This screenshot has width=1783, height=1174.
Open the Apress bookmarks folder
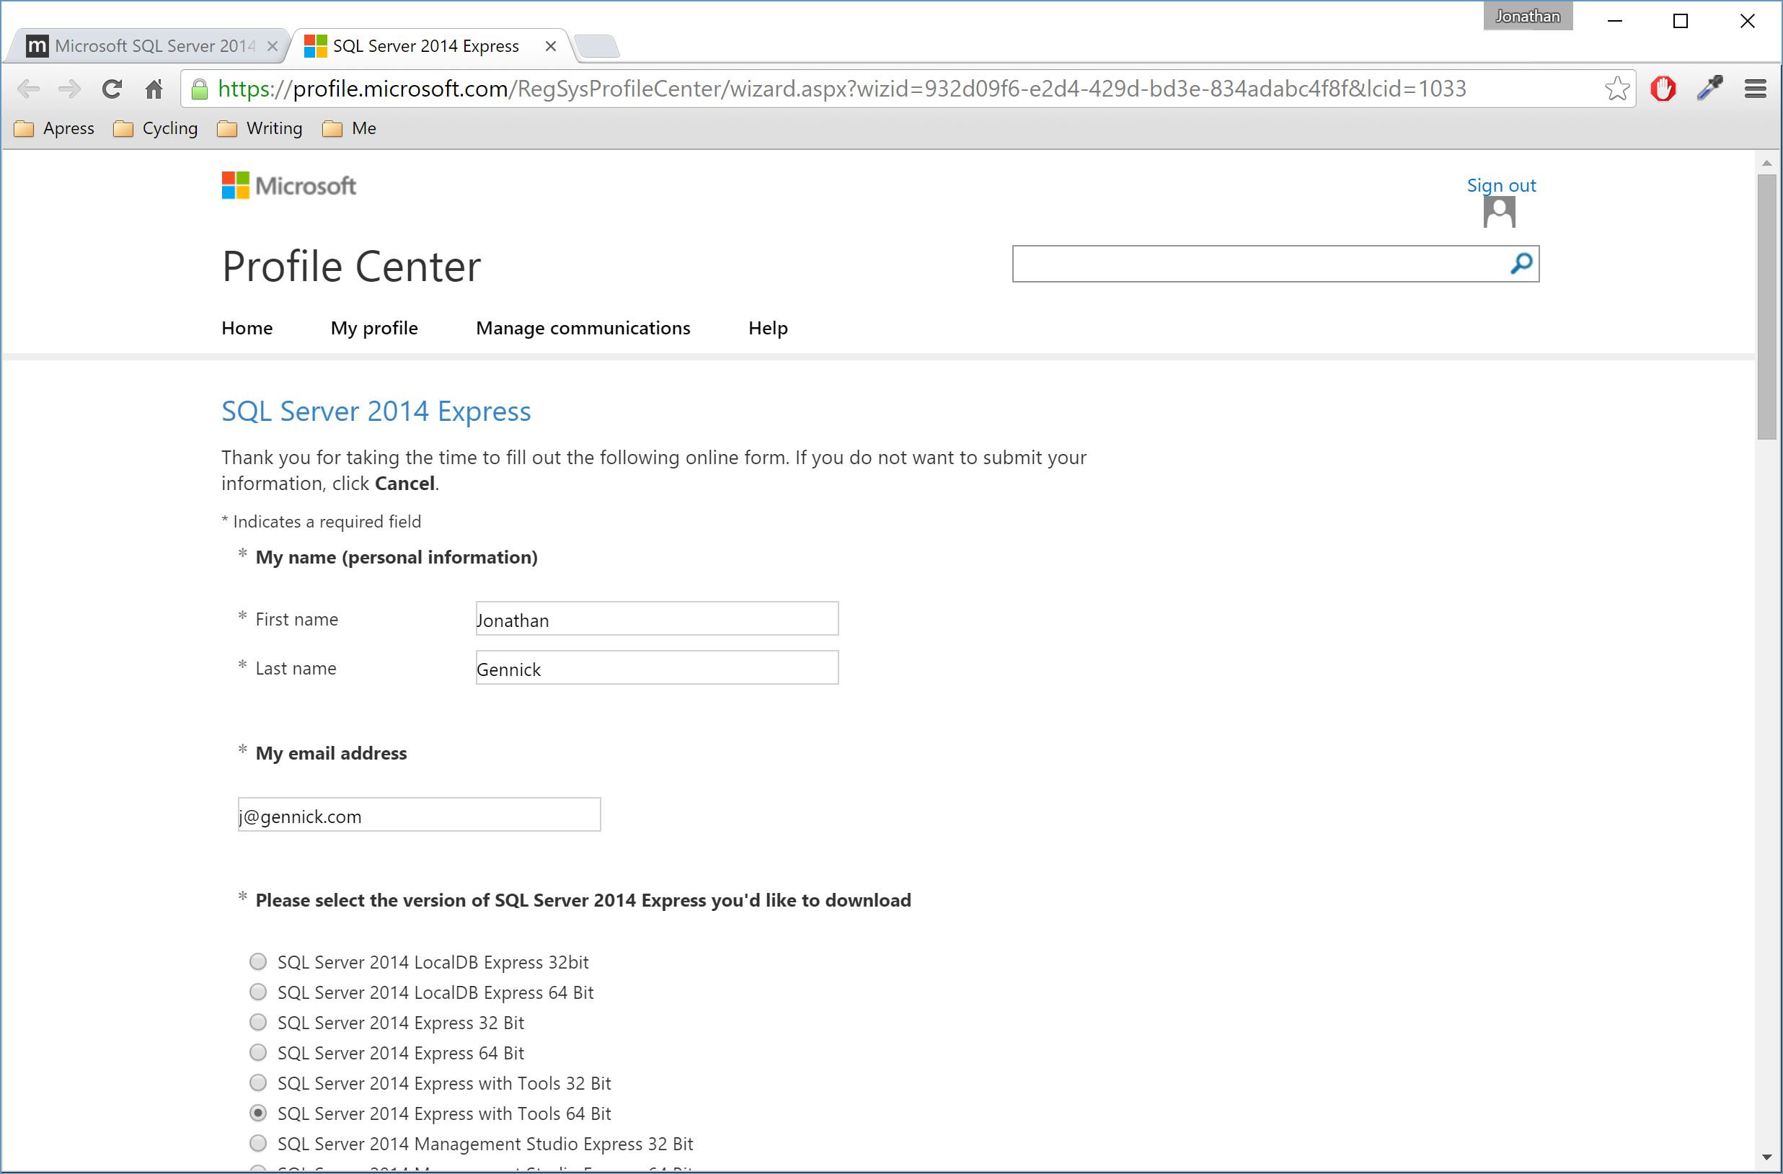(x=55, y=129)
